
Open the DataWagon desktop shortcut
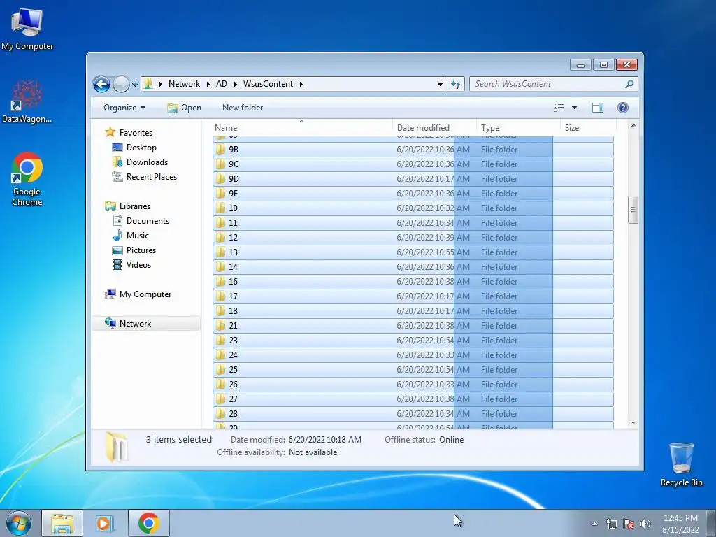pos(27,101)
